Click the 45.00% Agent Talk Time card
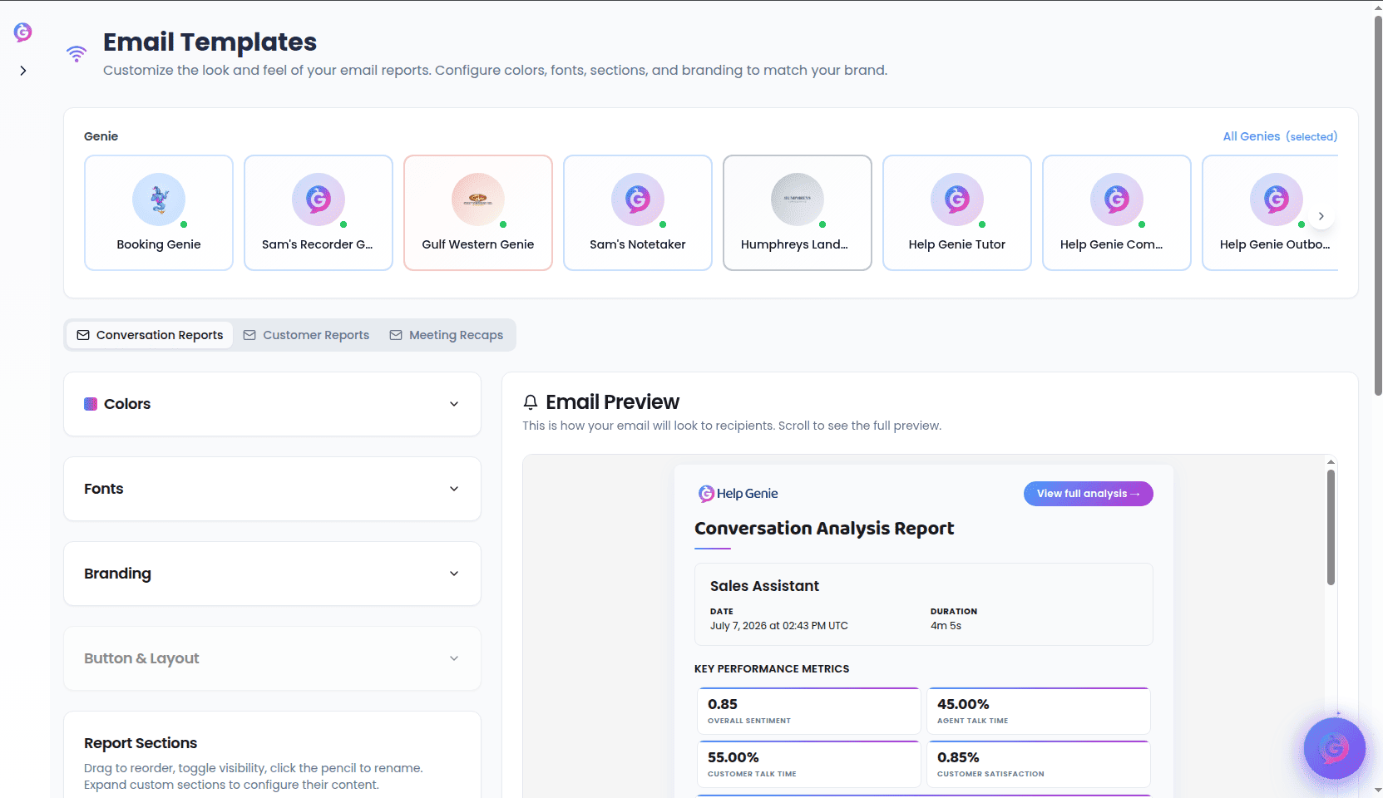Image resolution: width=1383 pixels, height=798 pixels. (x=1038, y=711)
